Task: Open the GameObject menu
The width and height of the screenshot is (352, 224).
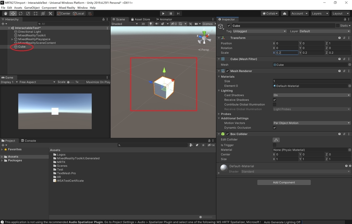Action: (x=31, y=8)
